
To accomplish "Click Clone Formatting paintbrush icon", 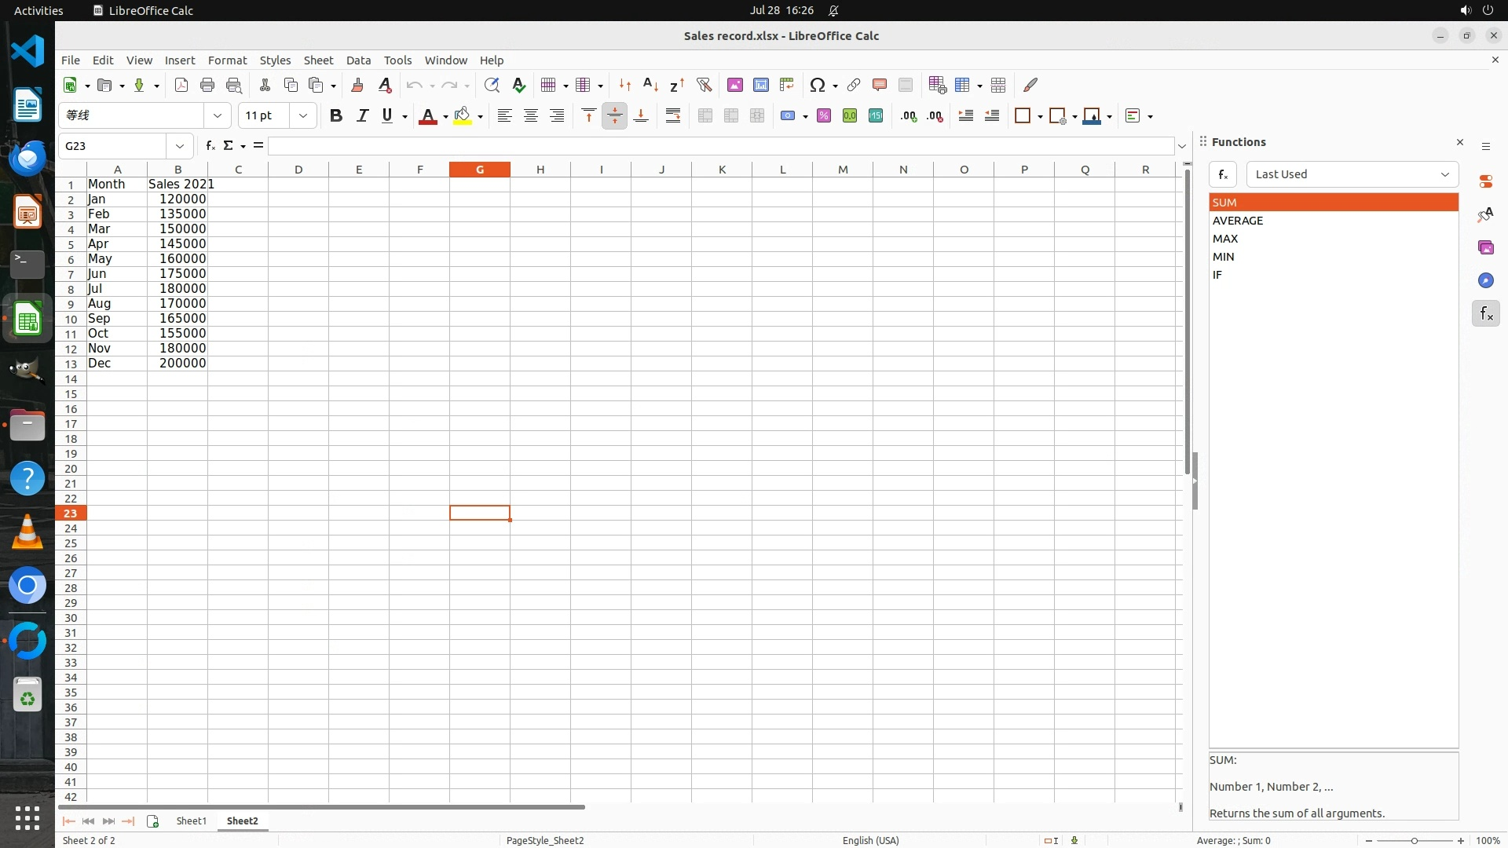I will [357, 85].
